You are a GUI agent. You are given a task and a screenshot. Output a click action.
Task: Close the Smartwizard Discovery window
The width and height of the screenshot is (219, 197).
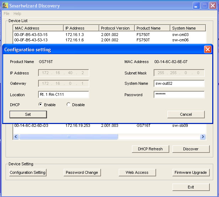(213, 6)
